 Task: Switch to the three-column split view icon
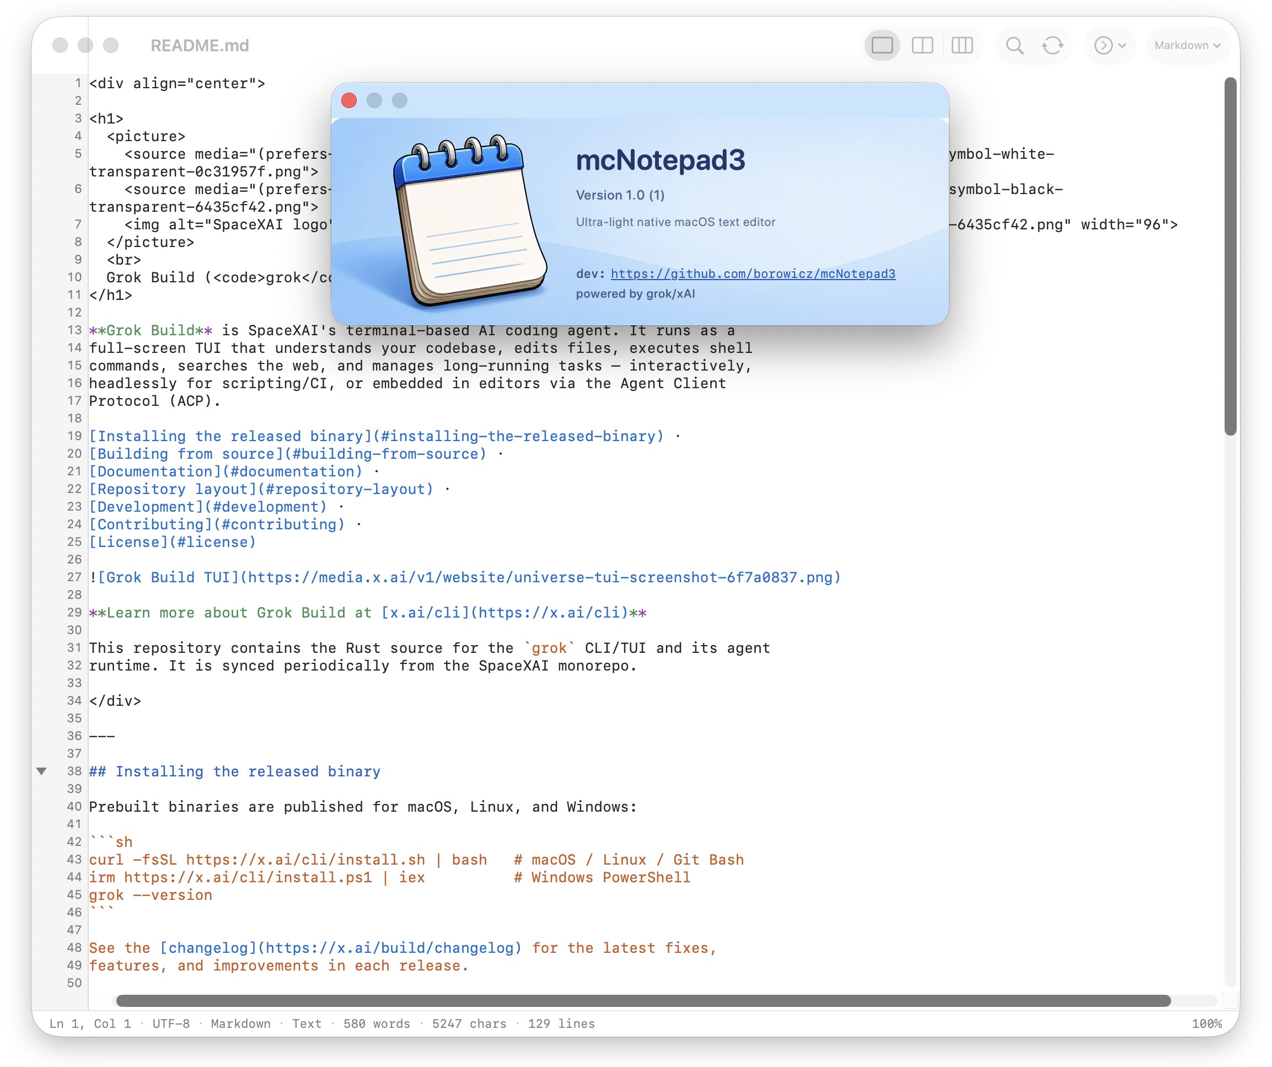coord(961,45)
